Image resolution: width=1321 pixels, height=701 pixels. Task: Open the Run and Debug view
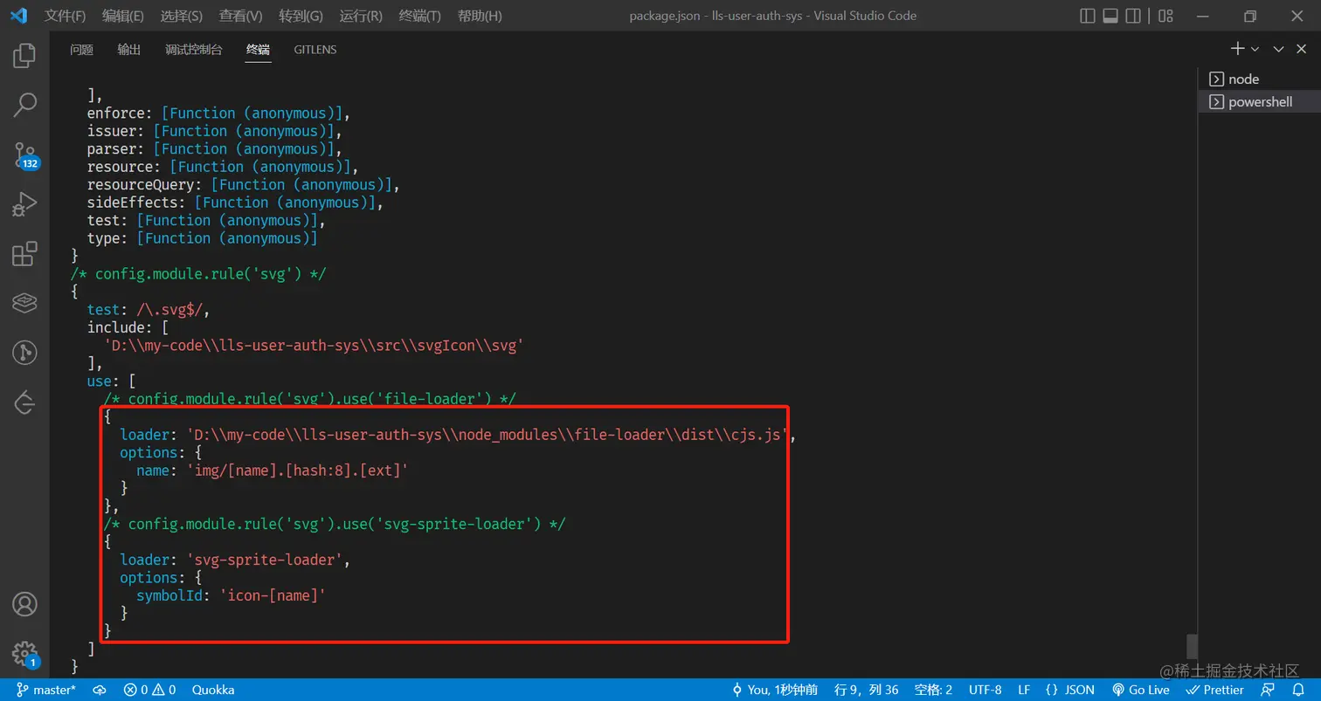click(24, 204)
